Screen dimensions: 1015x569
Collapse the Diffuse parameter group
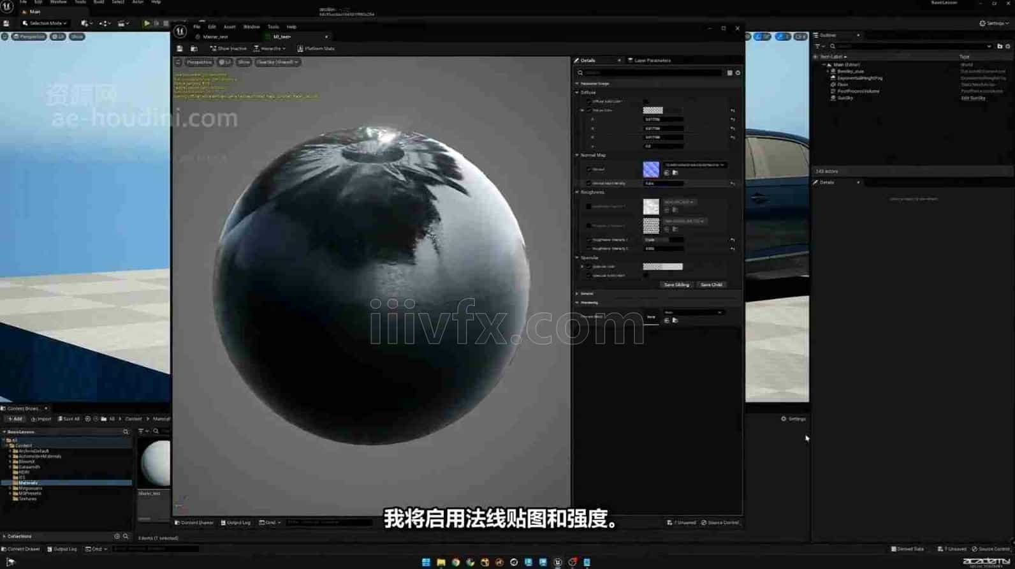578,92
